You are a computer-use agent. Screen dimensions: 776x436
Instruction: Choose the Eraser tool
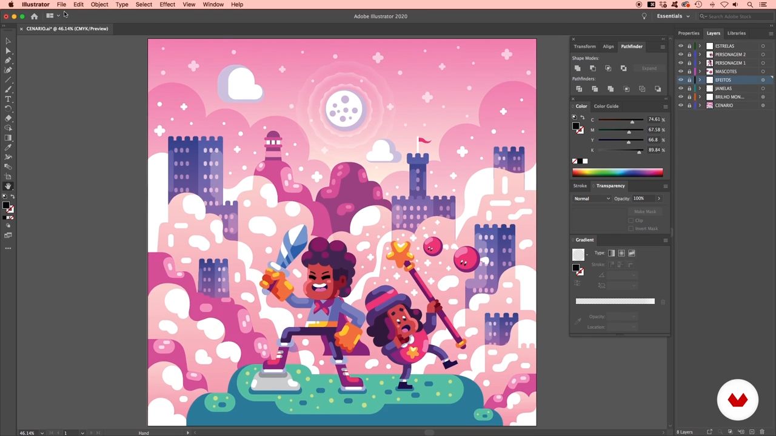click(x=8, y=118)
